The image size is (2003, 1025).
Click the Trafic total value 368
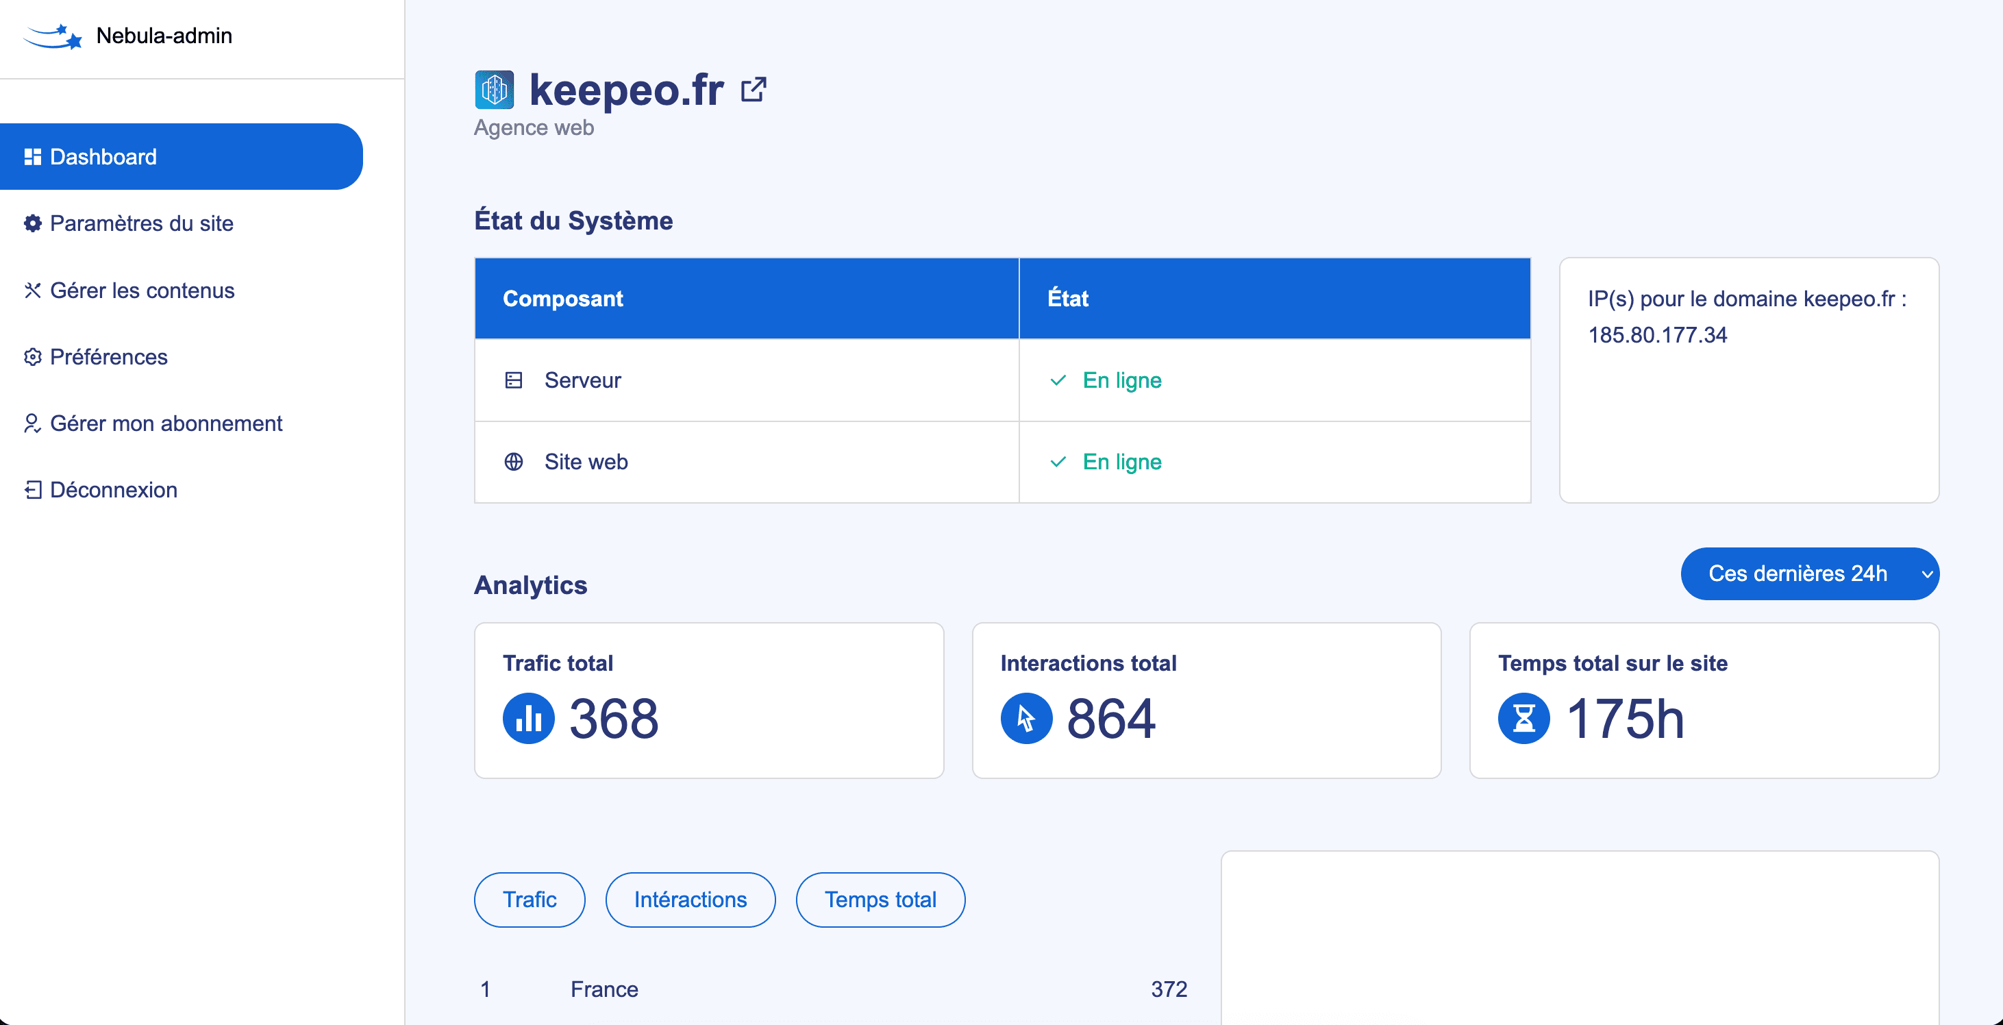point(614,719)
